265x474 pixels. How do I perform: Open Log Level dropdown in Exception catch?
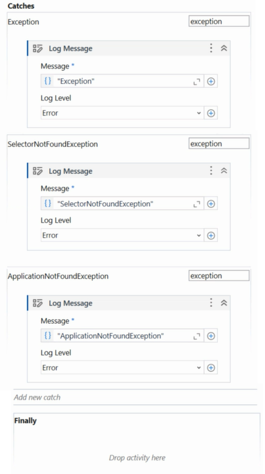[122, 113]
